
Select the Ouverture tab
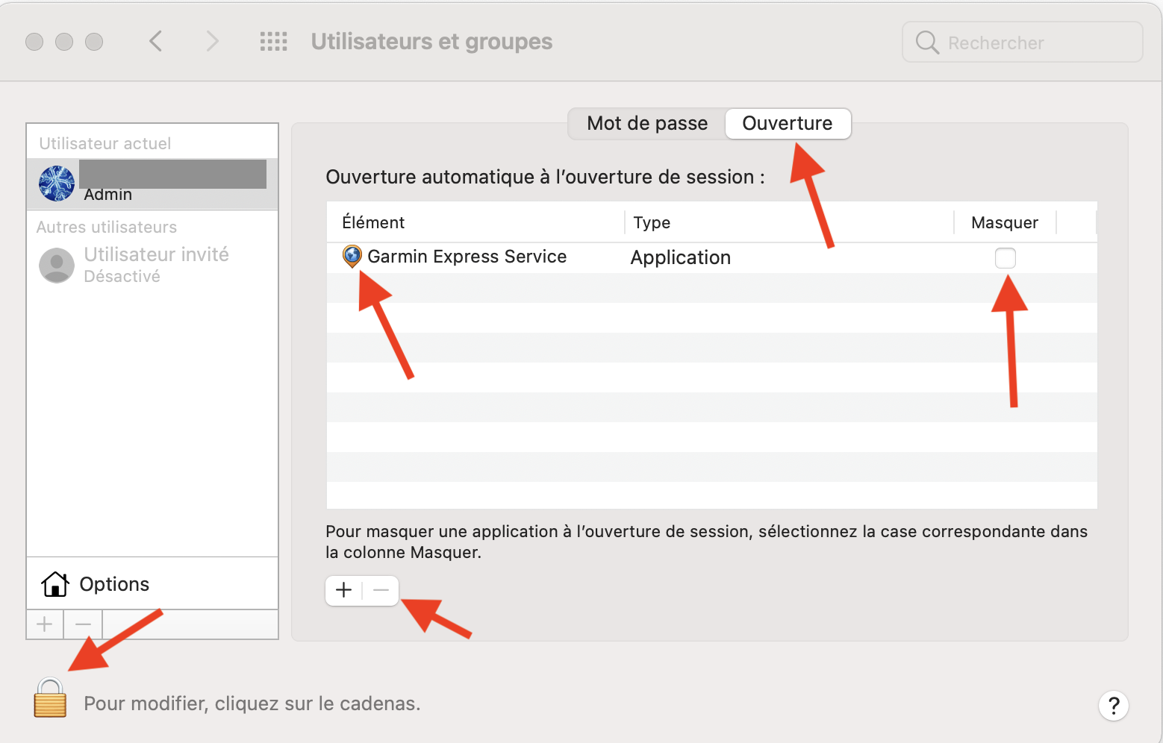pyautogui.click(x=787, y=124)
